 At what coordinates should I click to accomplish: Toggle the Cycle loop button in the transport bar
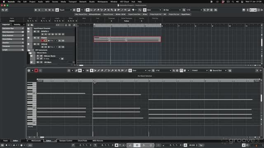[x=130, y=145]
